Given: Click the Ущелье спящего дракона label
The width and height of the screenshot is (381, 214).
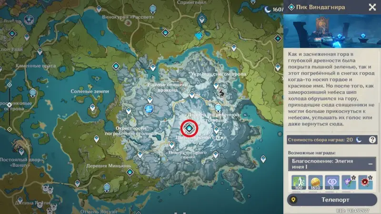Looking at the screenshot, I should coord(168,87).
